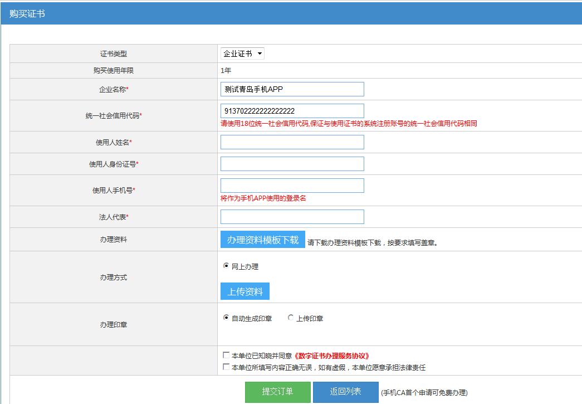The height and width of the screenshot is (404, 582).
Task: Click the 购买证书 header title
Action: pyautogui.click(x=27, y=13)
